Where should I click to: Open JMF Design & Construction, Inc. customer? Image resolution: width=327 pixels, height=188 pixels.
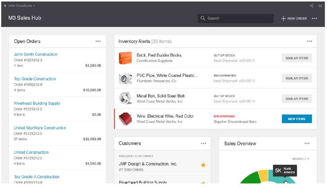point(148,164)
